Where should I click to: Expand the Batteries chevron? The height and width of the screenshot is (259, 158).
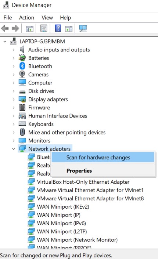[x=14, y=58]
